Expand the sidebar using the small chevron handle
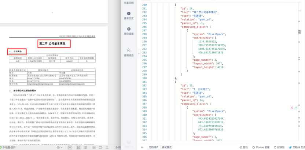The height and width of the screenshot is (150, 305). click(x=139, y=53)
